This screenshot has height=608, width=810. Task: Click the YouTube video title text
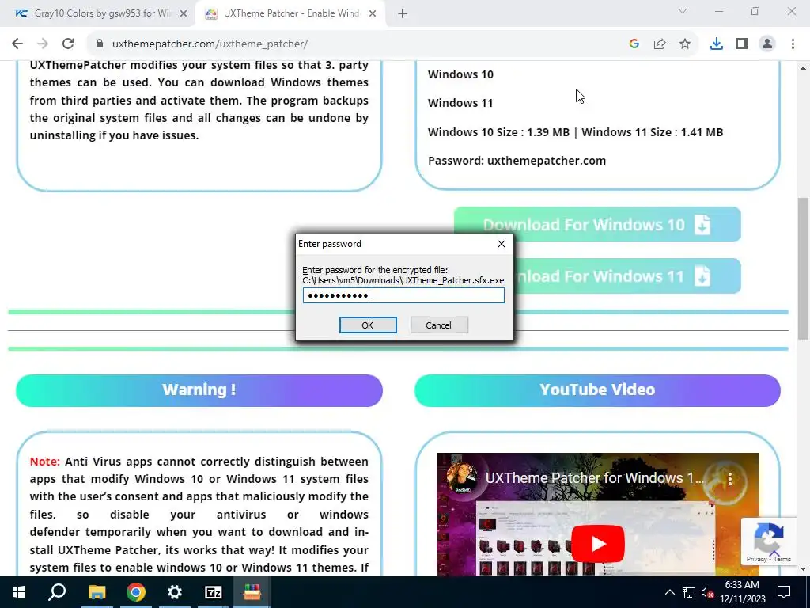594,478
